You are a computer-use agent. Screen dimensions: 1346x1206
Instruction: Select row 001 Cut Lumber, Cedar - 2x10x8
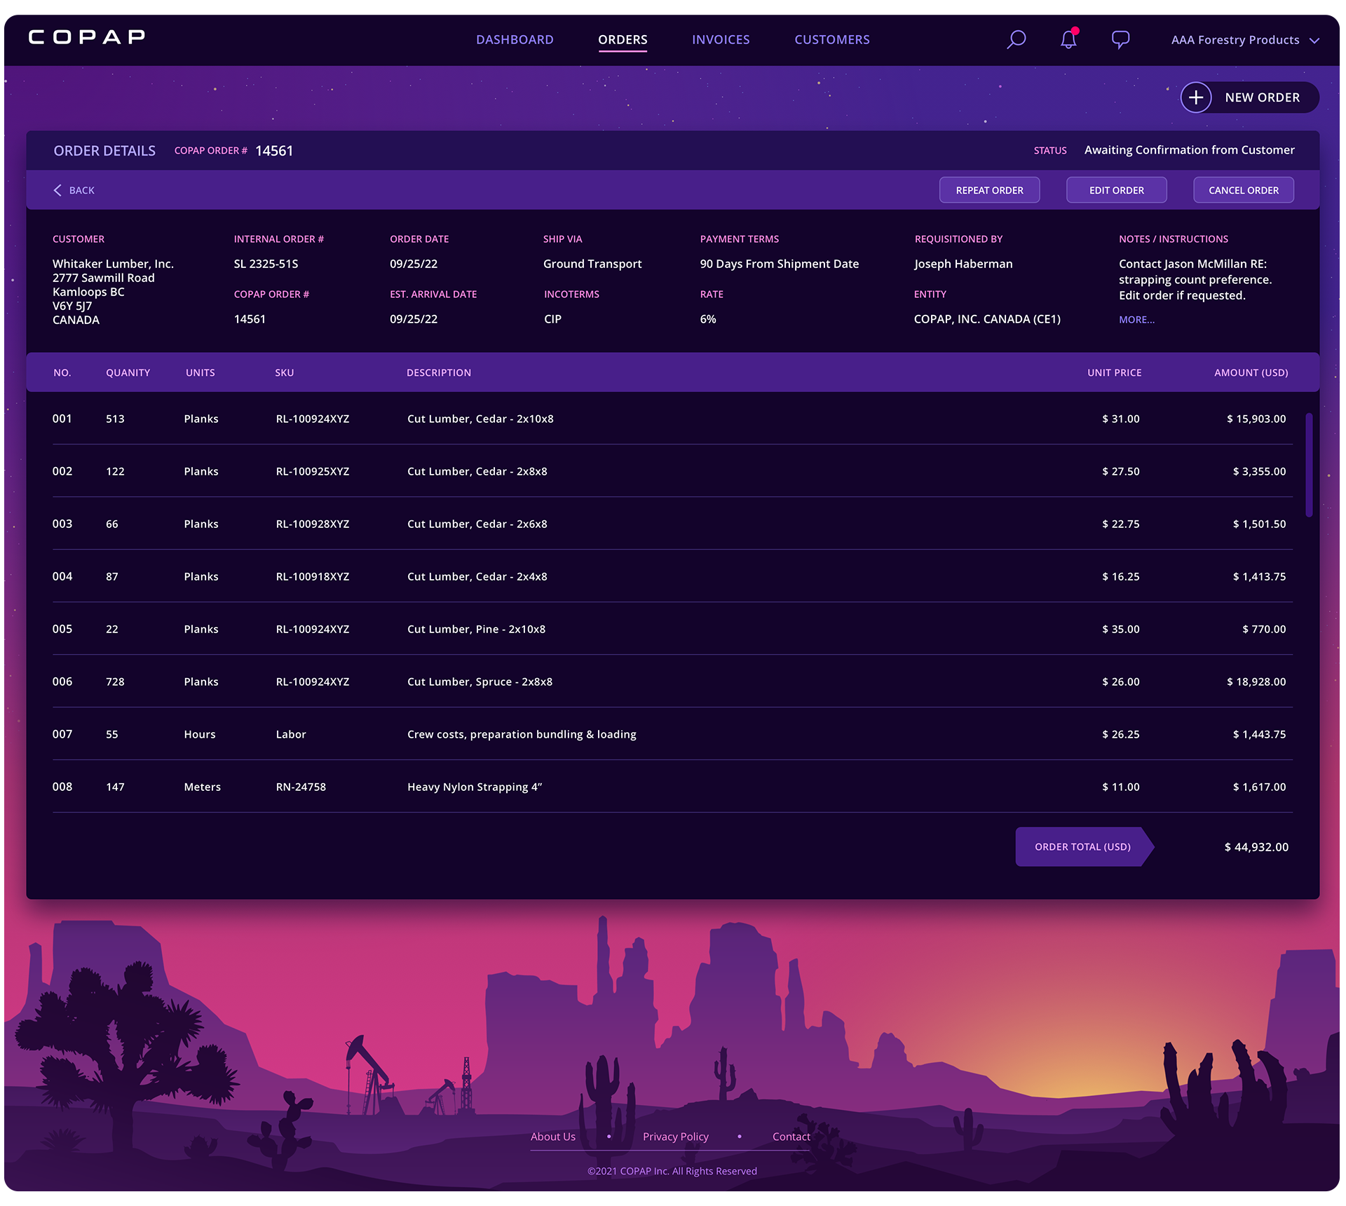point(672,419)
